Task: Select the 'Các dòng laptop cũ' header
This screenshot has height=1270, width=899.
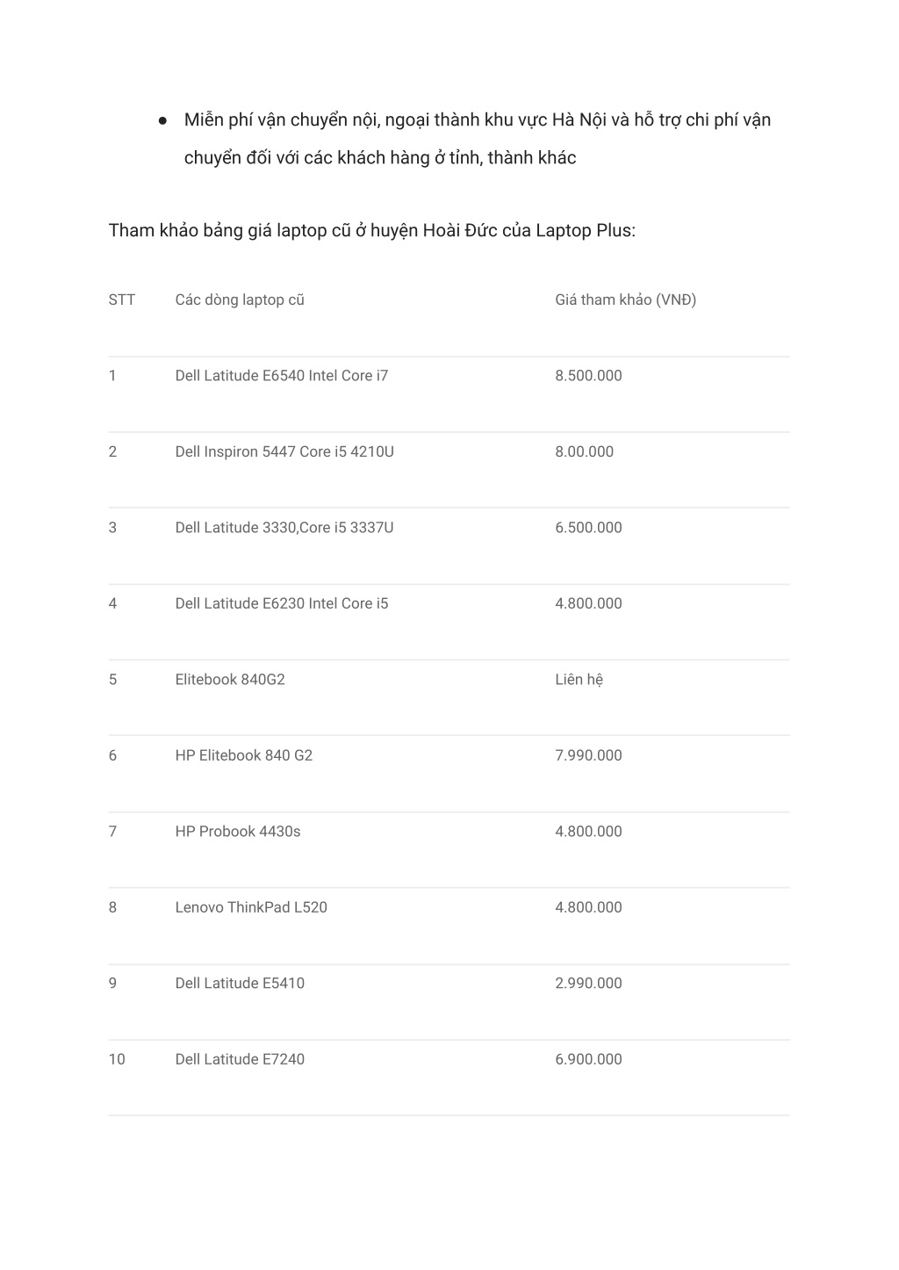Action: 240,300
